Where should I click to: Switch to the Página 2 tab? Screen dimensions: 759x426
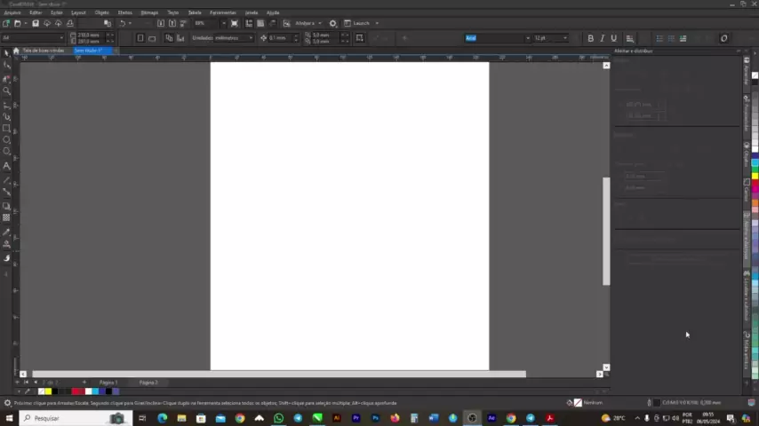pyautogui.click(x=148, y=383)
